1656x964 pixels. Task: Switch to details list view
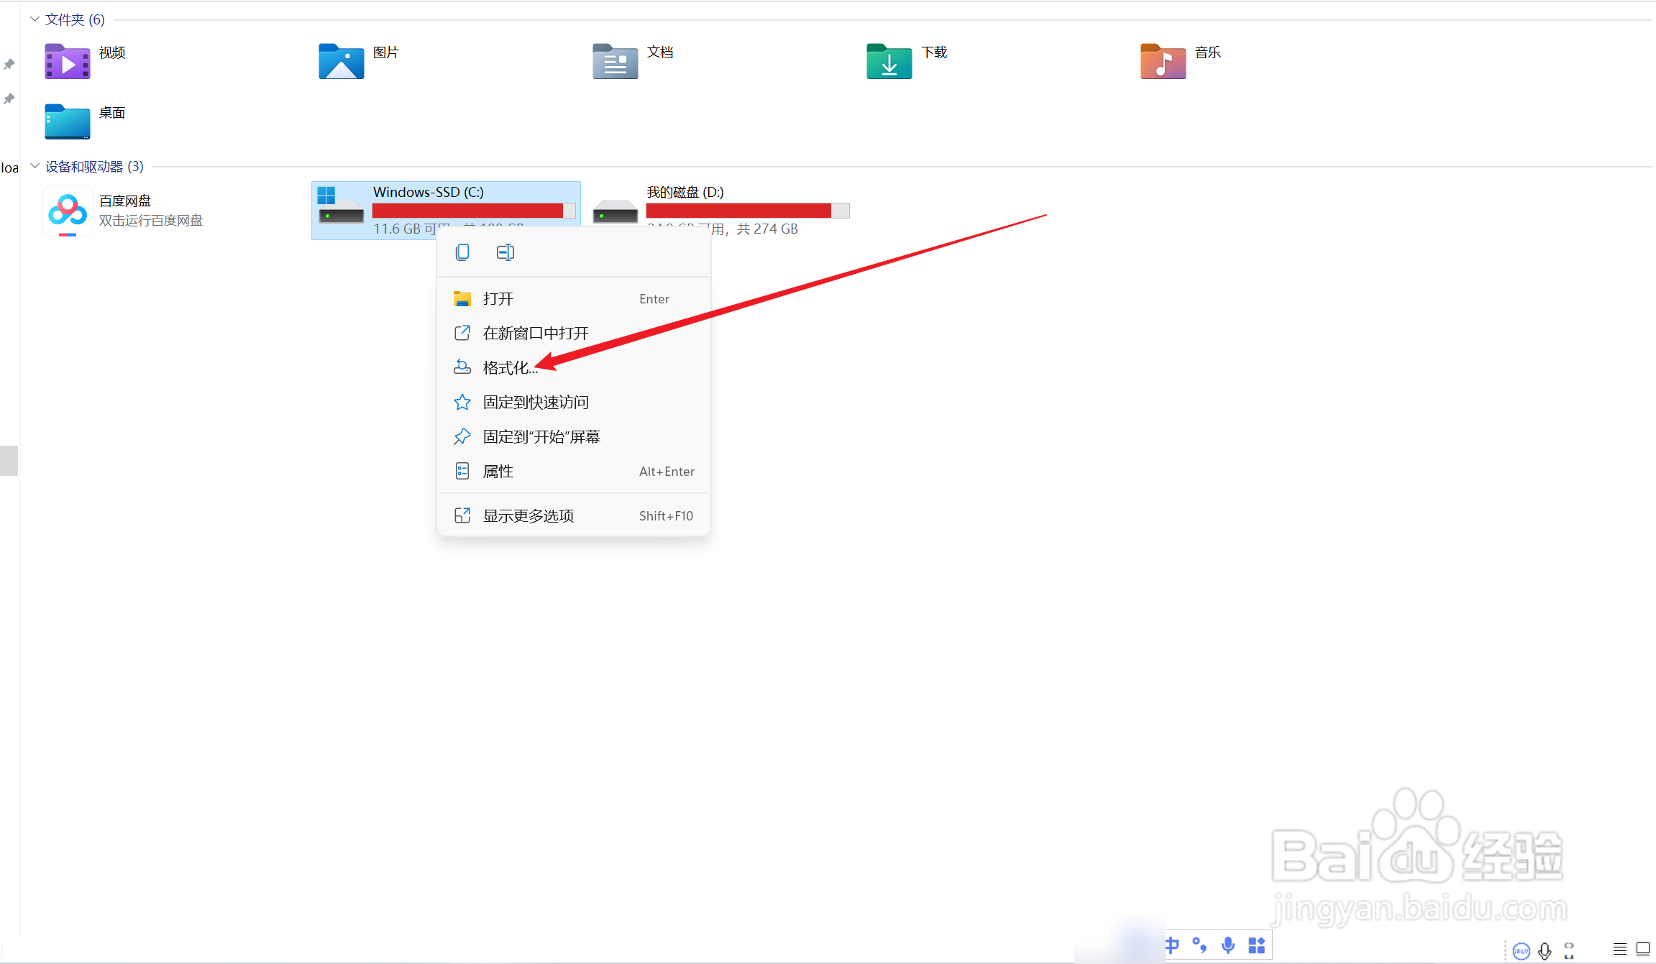click(x=1619, y=949)
